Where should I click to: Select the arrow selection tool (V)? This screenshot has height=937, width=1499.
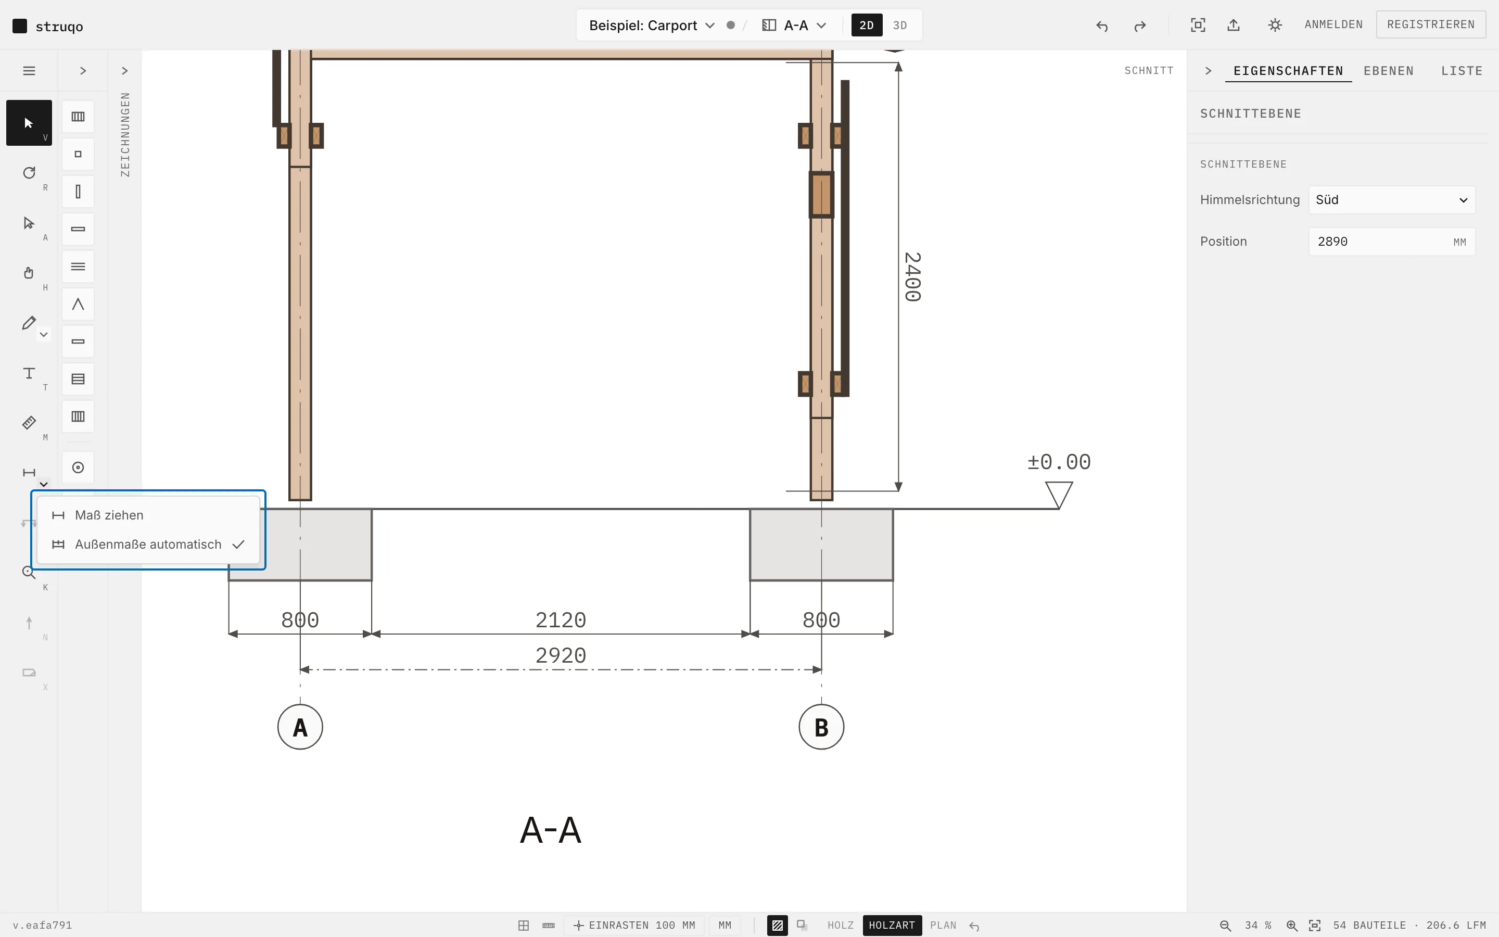tap(29, 123)
